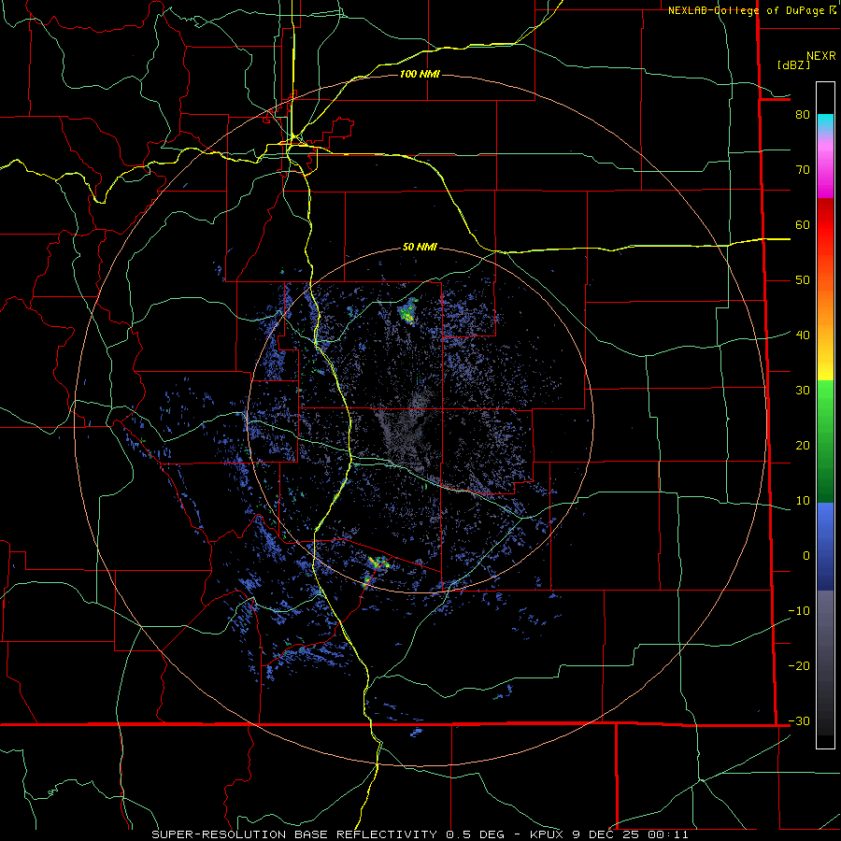Click the 60 value on the dBZ scale

click(803, 224)
